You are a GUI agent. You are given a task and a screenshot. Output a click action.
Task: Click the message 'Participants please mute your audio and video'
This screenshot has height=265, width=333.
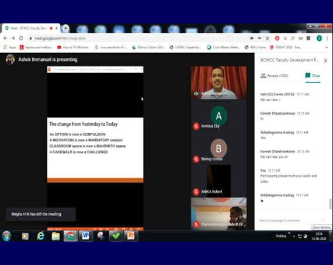click(289, 178)
